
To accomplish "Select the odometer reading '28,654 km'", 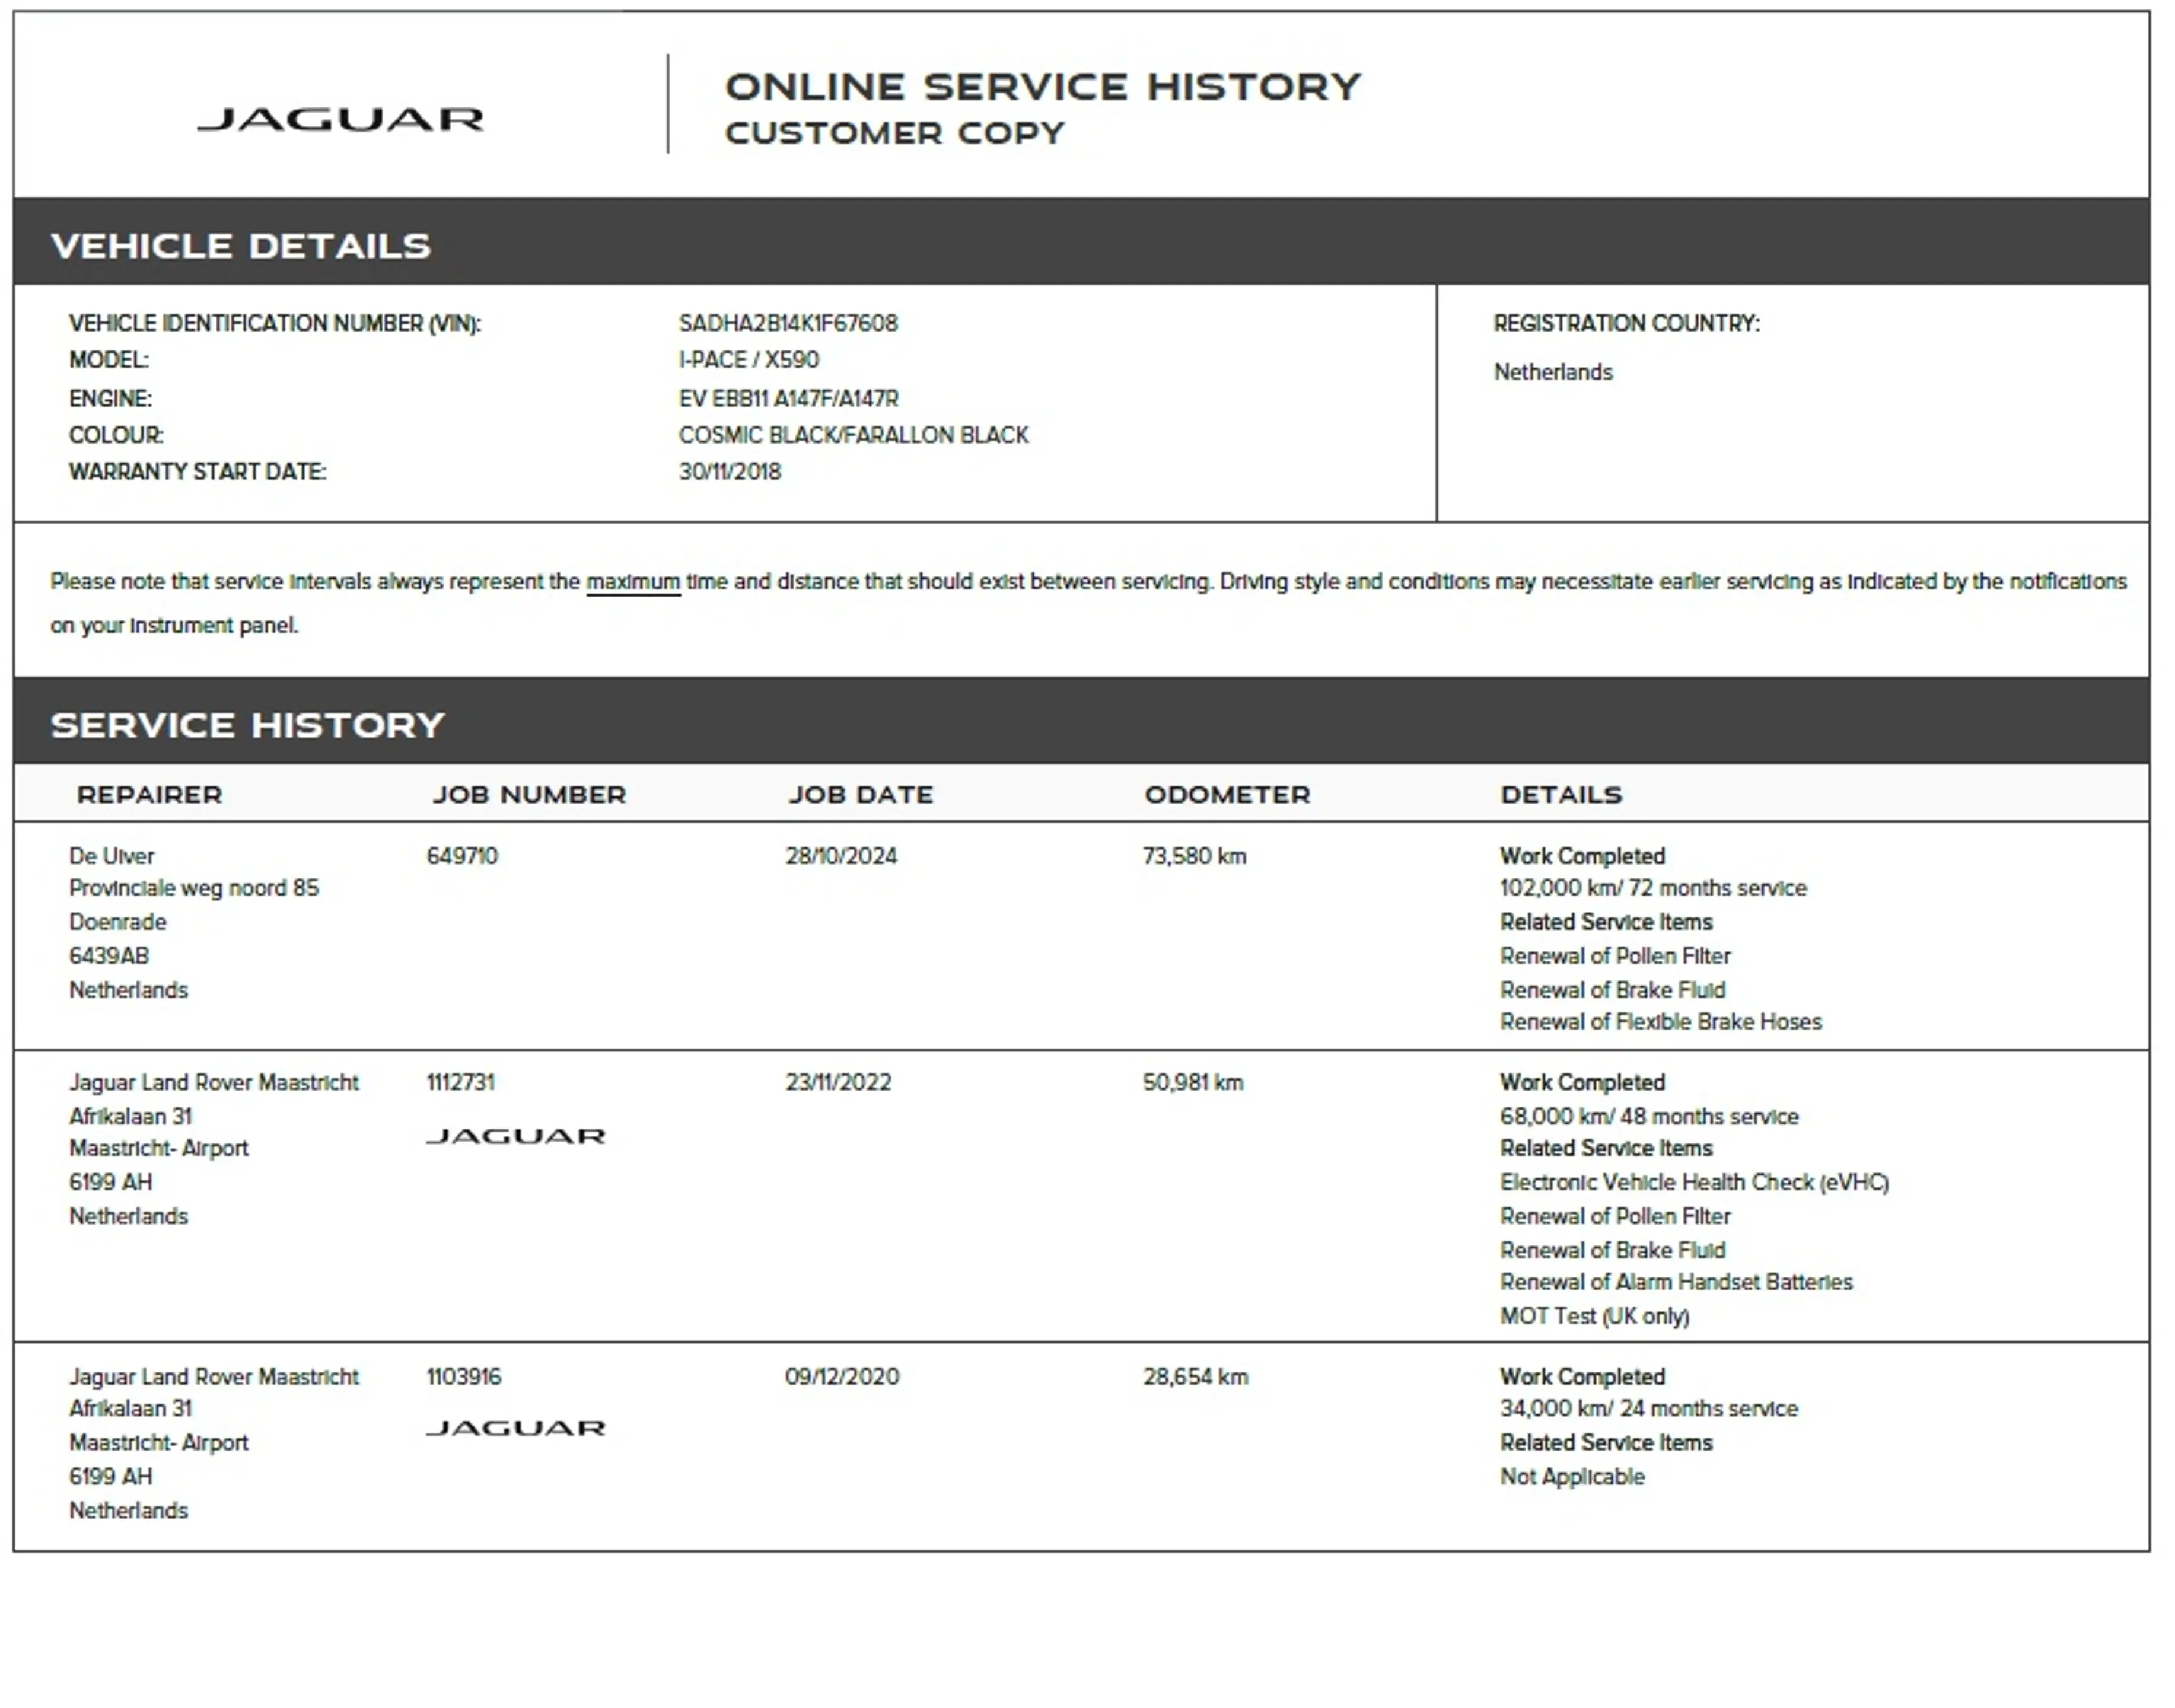I will (1196, 1376).
